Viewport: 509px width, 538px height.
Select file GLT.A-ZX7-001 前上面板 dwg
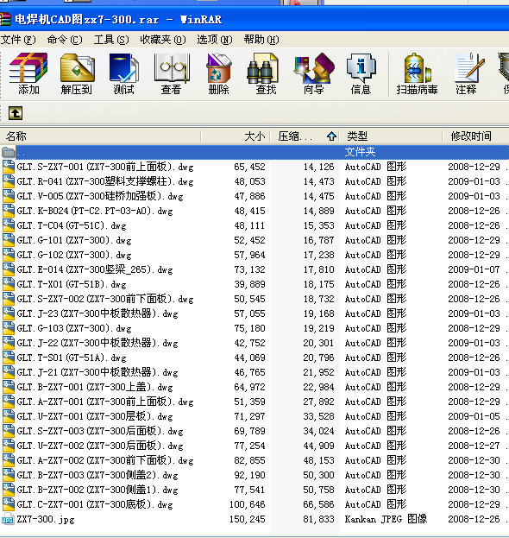point(105,402)
